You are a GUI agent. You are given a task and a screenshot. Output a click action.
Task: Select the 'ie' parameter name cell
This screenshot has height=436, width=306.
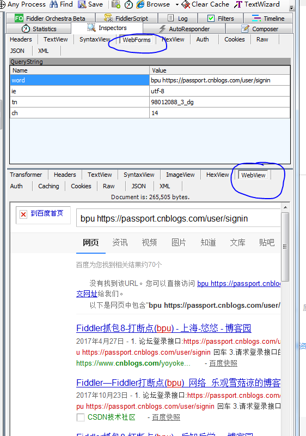click(x=79, y=91)
